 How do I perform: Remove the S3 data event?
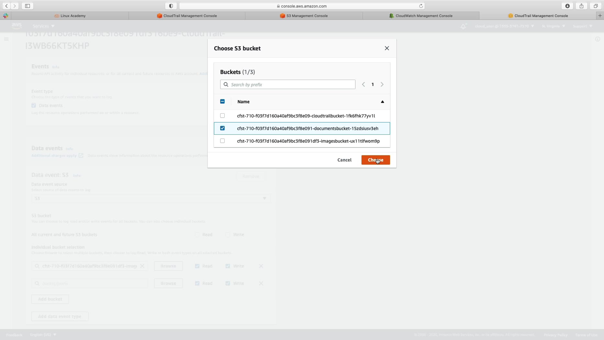(x=251, y=176)
